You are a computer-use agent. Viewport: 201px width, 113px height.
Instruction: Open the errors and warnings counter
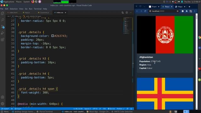18,109
